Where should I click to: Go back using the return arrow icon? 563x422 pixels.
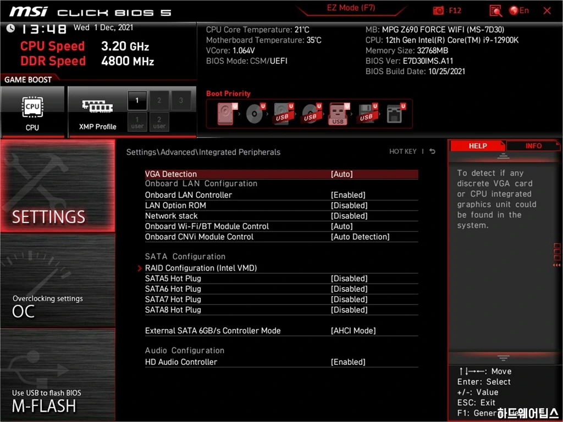click(432, 152)
